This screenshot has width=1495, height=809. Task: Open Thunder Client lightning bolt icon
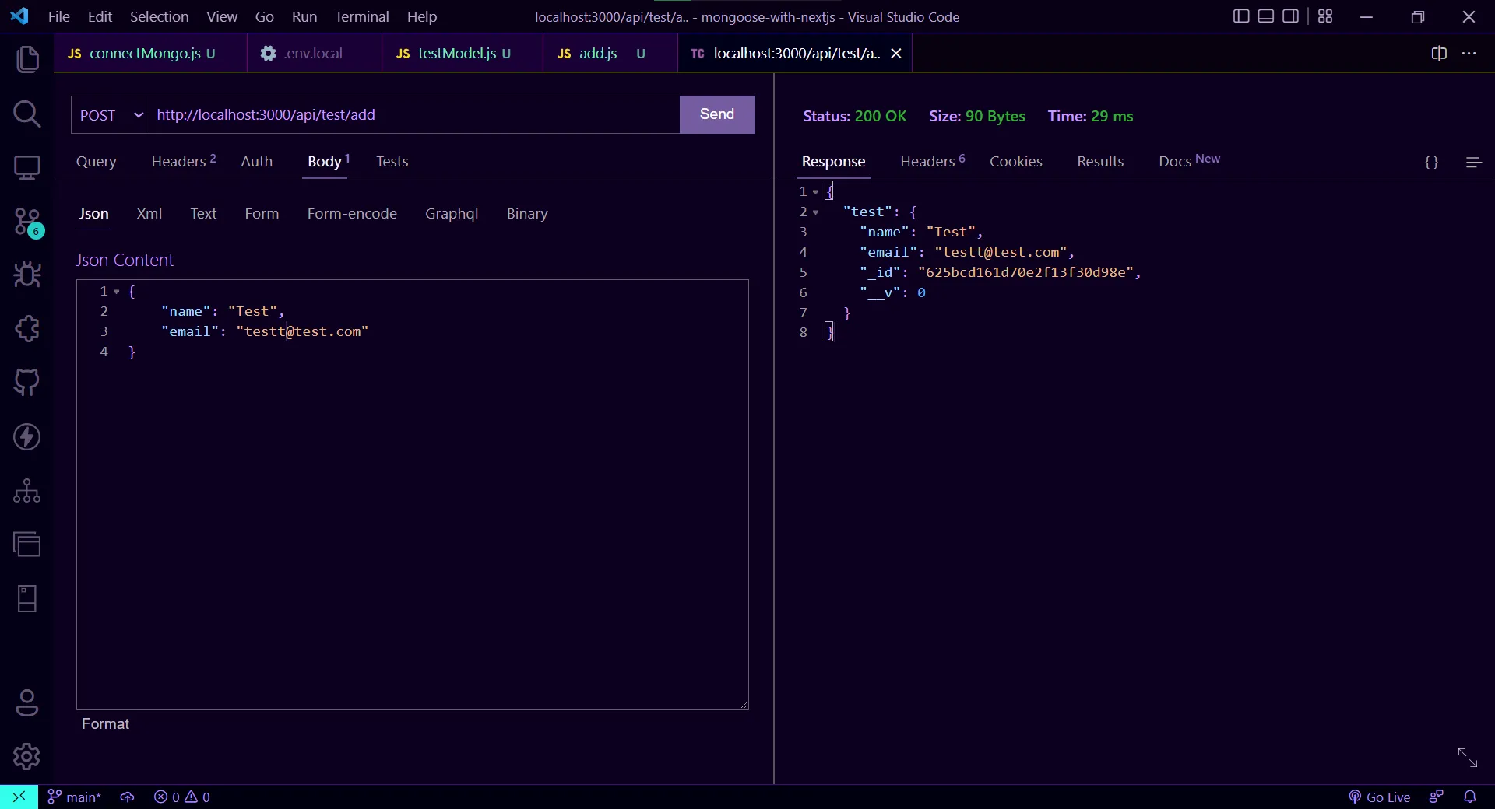click(27, 436)
